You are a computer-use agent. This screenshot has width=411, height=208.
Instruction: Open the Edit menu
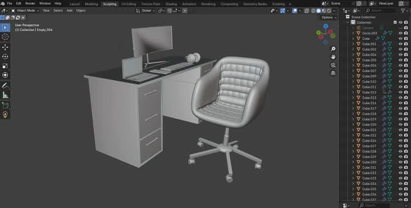click(x=19, y=3)
